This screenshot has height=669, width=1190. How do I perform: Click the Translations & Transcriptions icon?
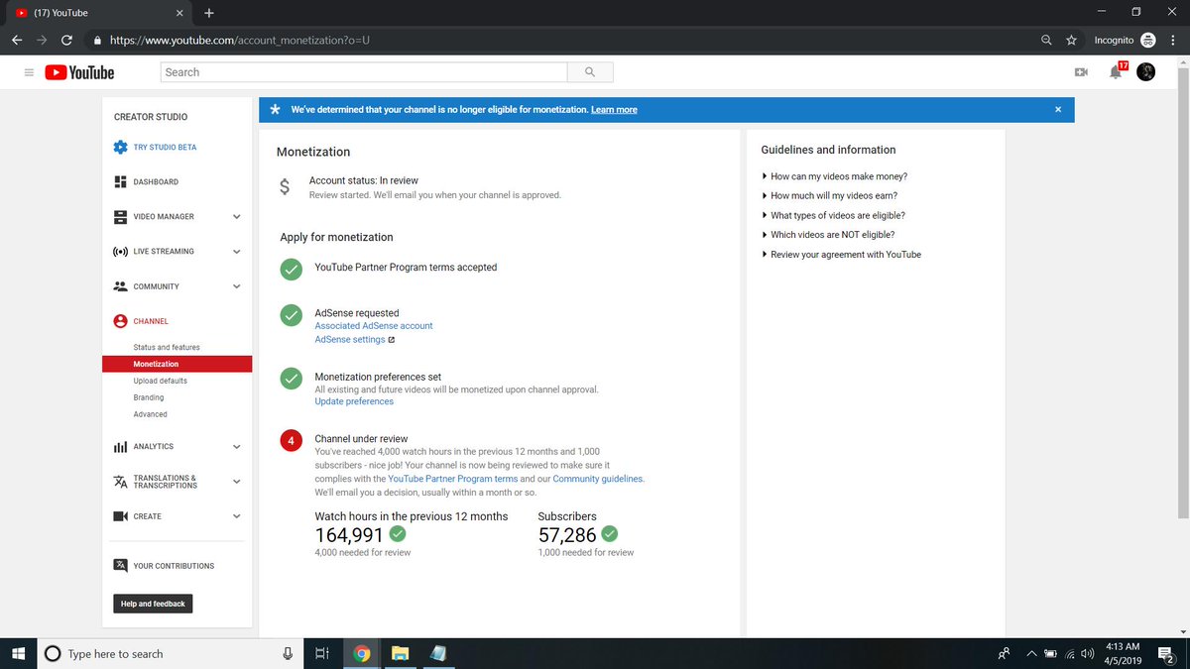[120, 482]
